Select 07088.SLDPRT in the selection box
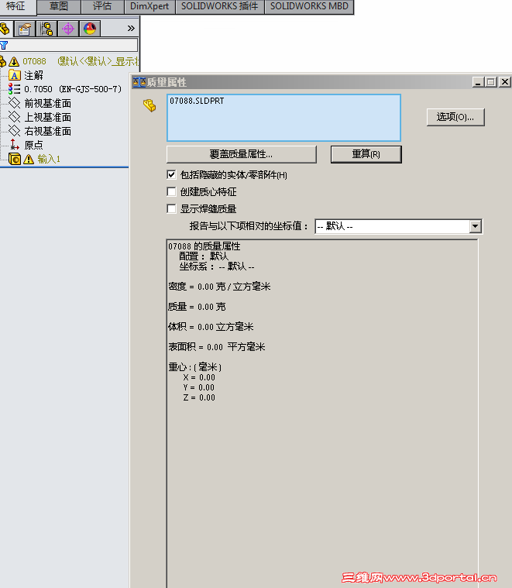The height and width of the screenshot is (588, 512). 197,101
